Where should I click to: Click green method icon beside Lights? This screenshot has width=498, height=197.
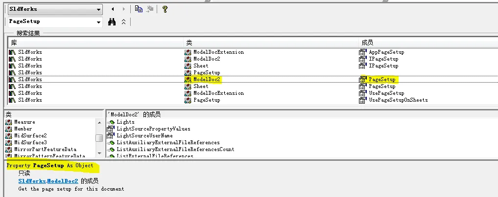click(111, 122)
